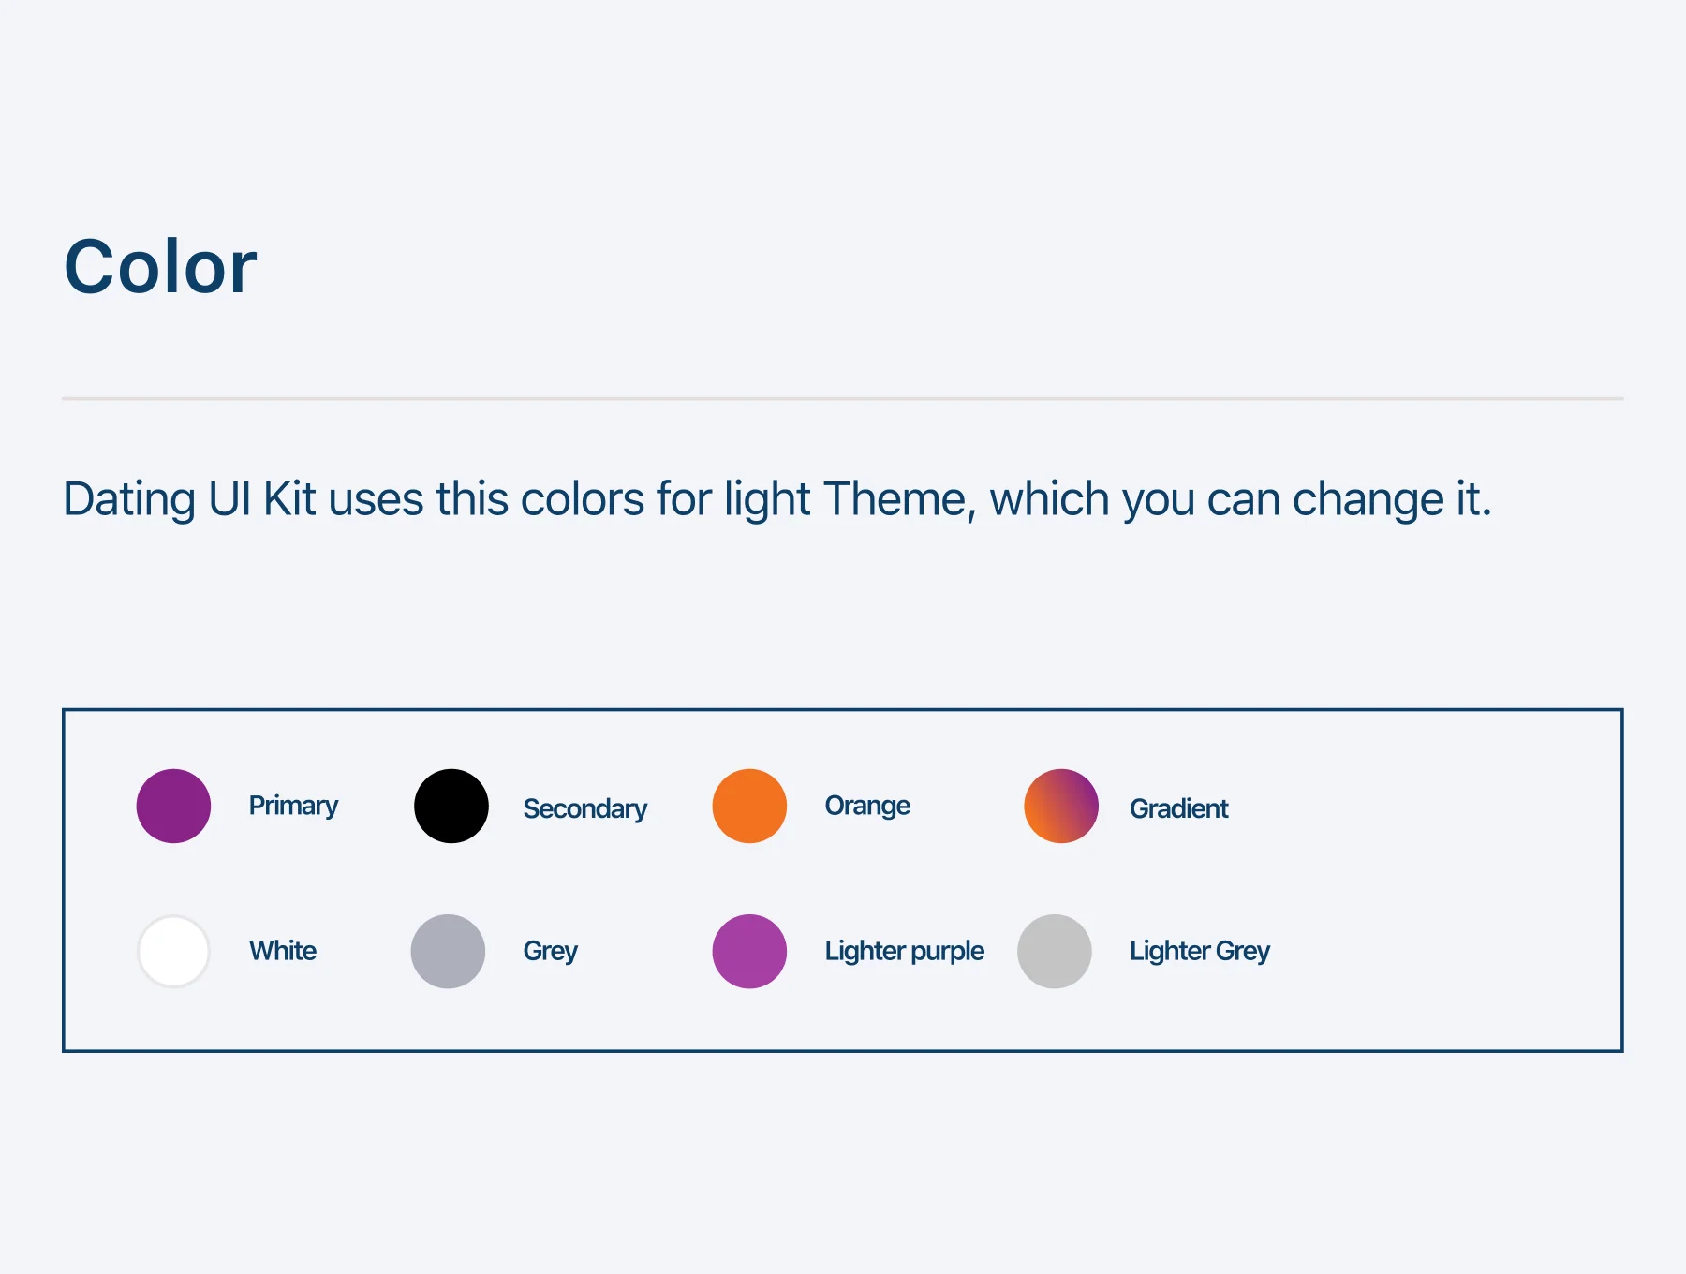Pick the black Secondary color circle

[x=451, y=806]
